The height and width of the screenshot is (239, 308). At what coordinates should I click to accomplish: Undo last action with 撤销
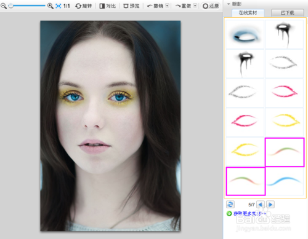pyautogui.click(x=155, y=6)
